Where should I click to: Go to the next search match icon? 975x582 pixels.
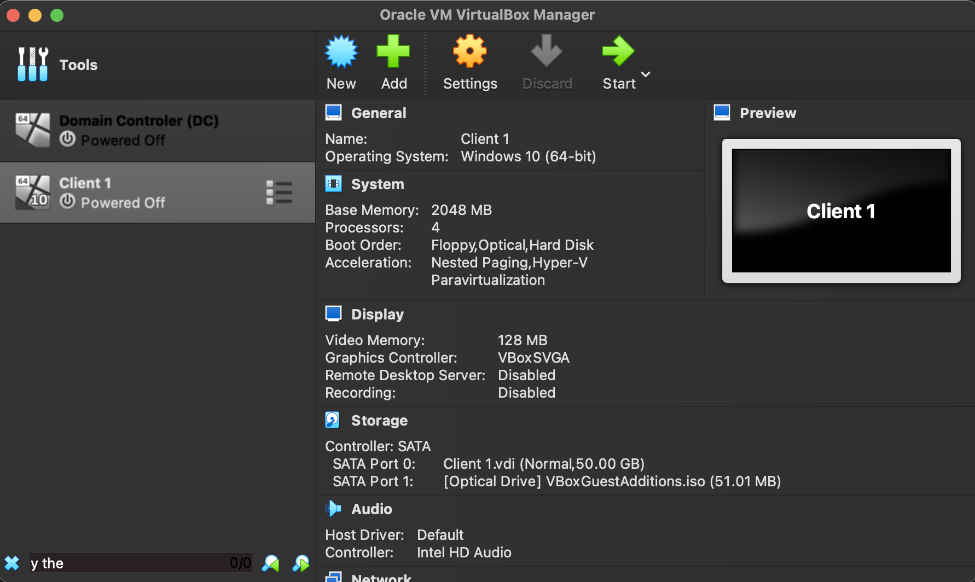301,563
